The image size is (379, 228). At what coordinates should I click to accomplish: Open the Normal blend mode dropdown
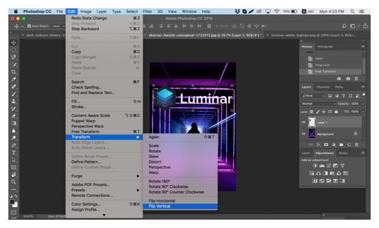pos(318,103)
